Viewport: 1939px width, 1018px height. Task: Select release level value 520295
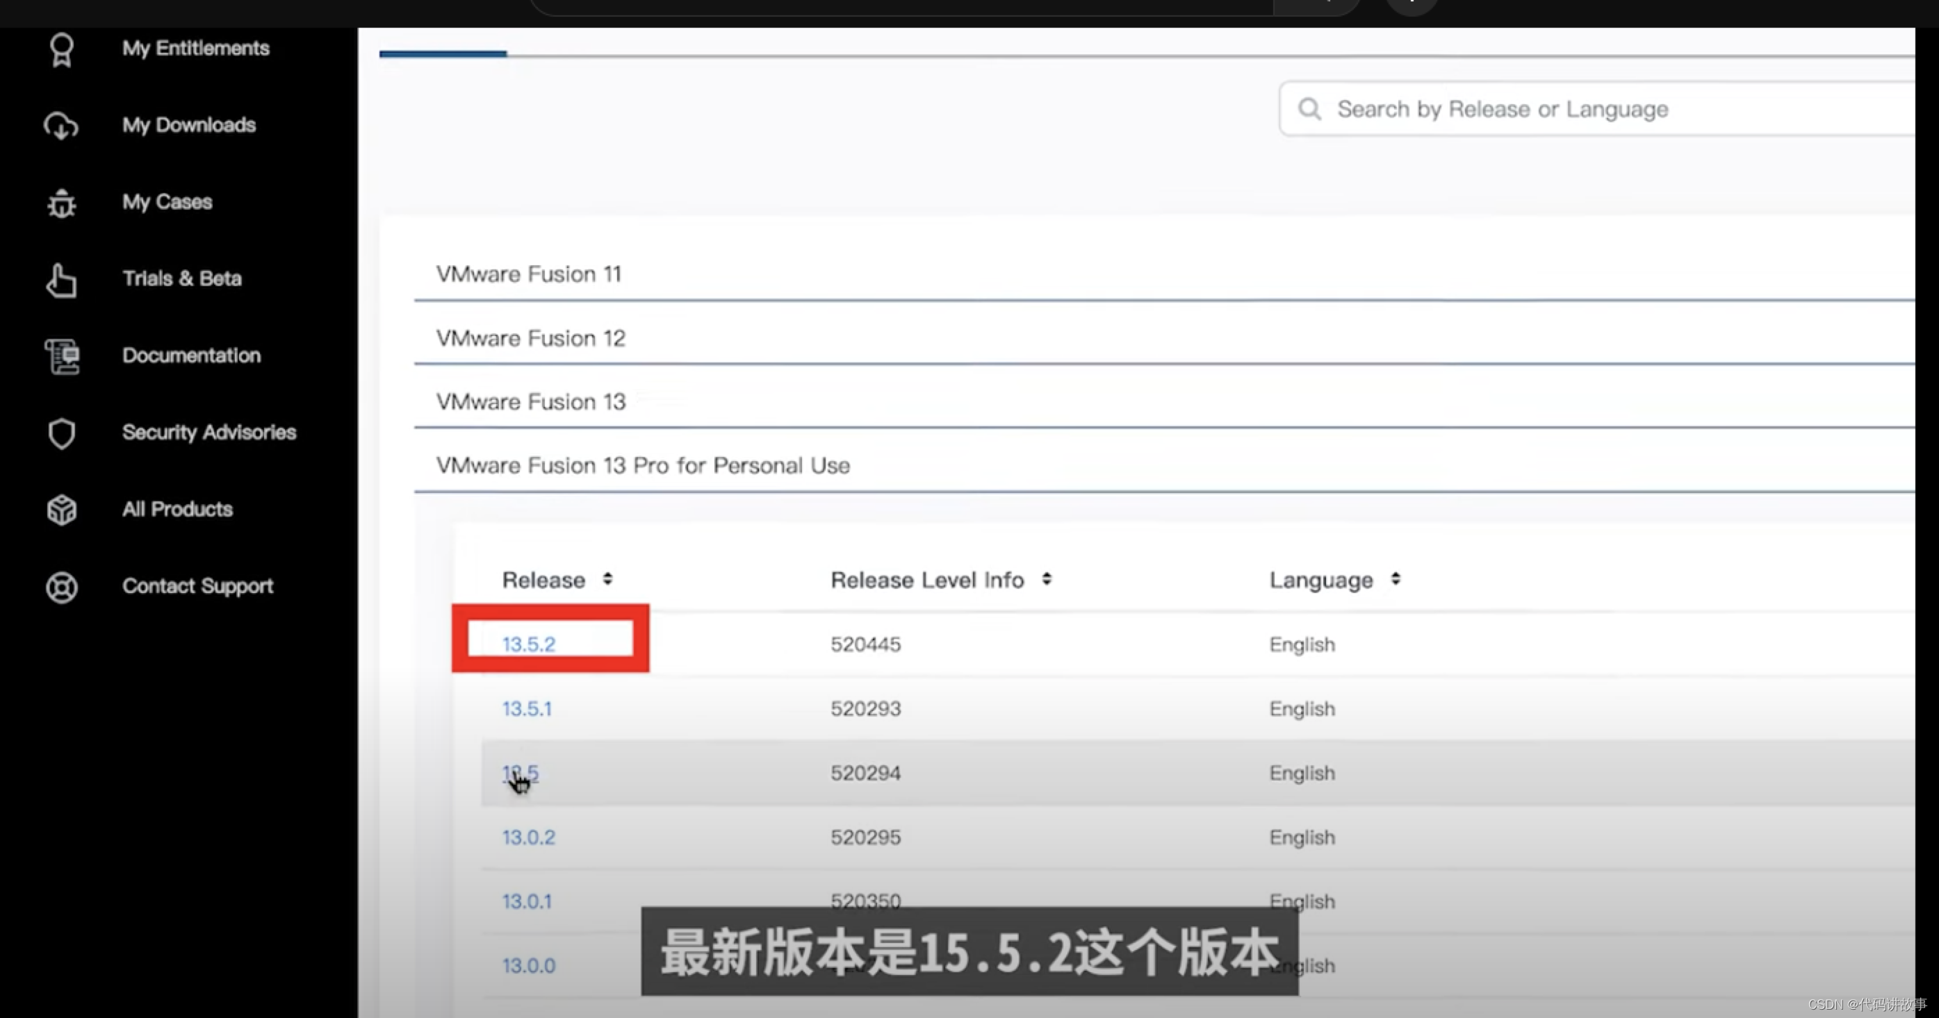click(866, 837)
